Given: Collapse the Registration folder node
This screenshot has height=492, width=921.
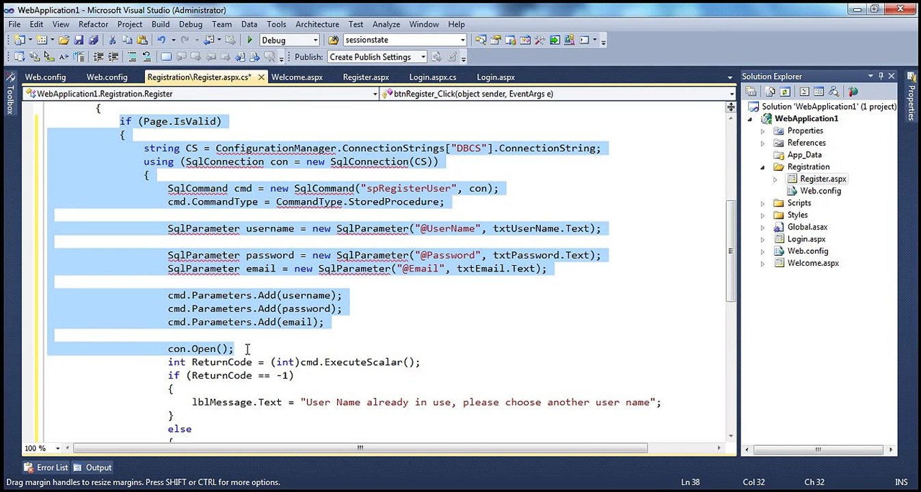Looking at the screenshot, I should click(x=762, y=167).
